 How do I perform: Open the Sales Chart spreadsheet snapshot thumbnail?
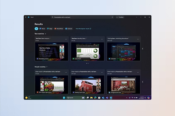coord(87,52)
